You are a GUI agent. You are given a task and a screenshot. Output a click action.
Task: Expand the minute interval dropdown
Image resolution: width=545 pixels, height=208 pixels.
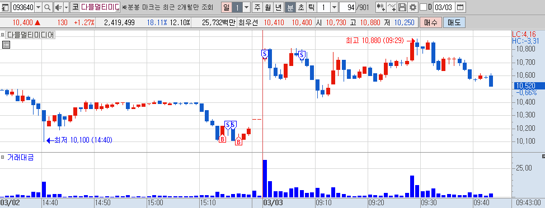(334, 7)
